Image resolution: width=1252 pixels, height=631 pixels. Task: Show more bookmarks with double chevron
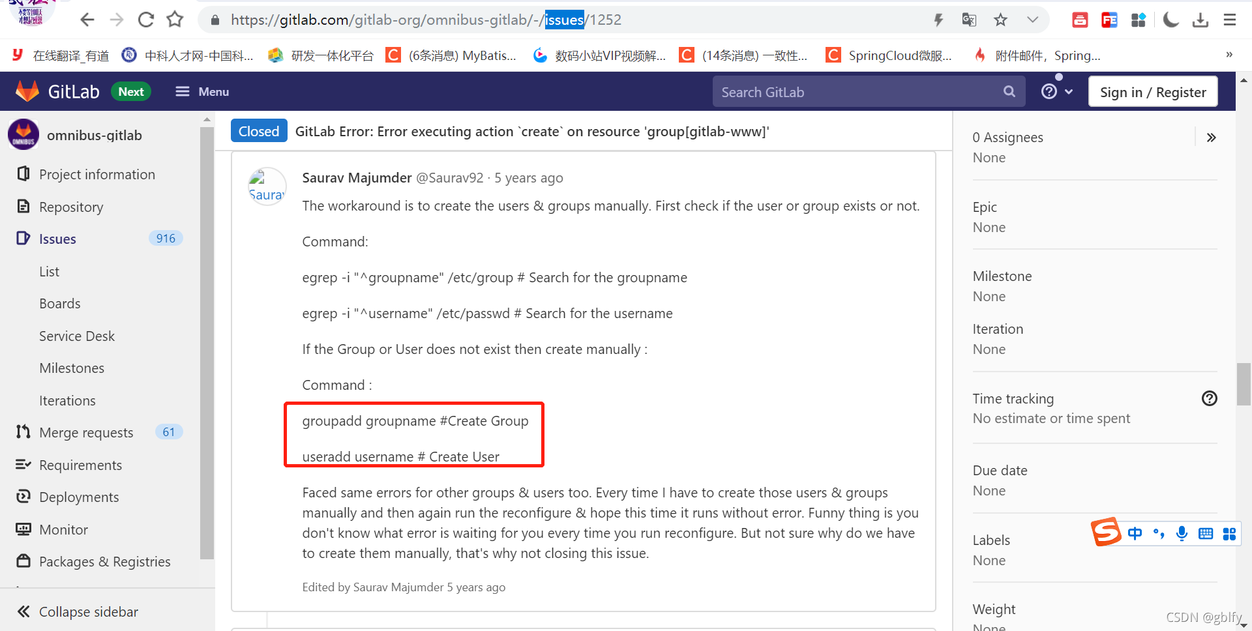[x=1229, y=55]
